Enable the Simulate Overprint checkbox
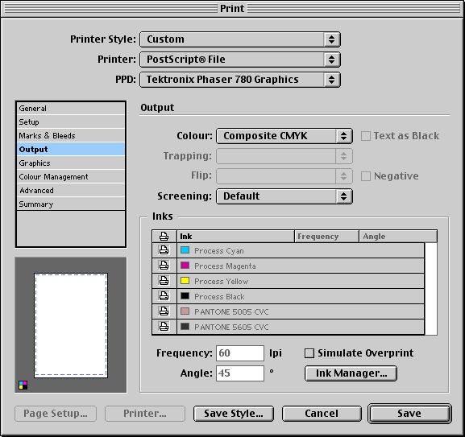Image resolution: width=465 pixels, height=437 pixels. click(309, 353)
